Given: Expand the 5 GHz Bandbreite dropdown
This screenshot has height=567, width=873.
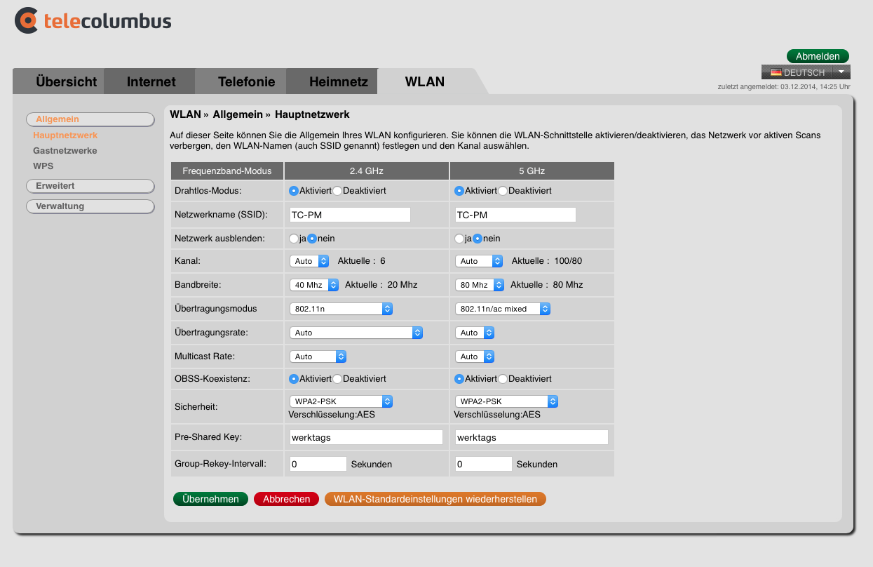Looking at the screenshot, I should (480, 285).
